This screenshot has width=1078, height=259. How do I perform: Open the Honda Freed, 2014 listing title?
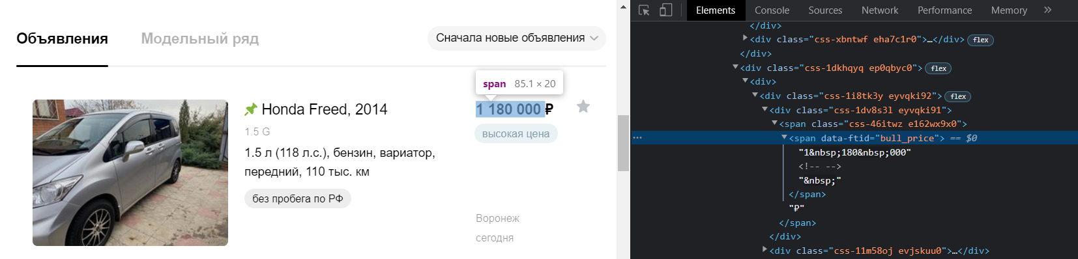(325, 109)
